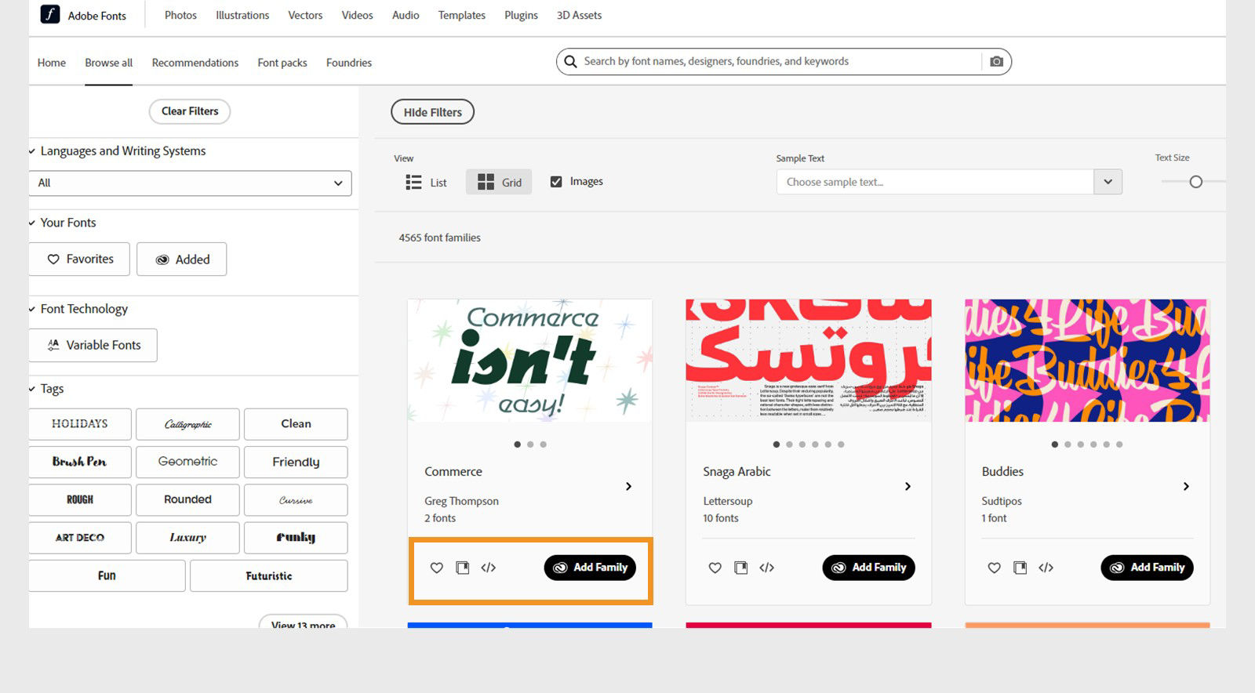Select the Funky tag
The height and width of the screenshot is (693, 1255).
(x=296, y=538)
